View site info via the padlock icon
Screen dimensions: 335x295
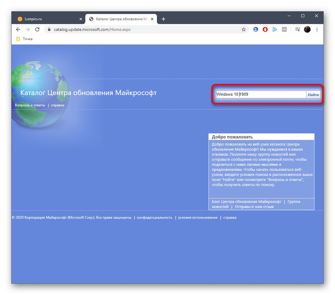[49, 30]
